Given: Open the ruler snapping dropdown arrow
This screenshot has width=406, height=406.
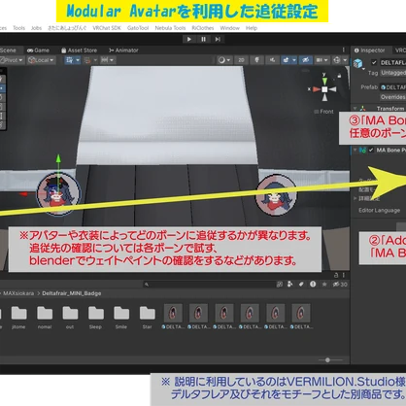Looking at the screenshot, I should coord(112,60).
